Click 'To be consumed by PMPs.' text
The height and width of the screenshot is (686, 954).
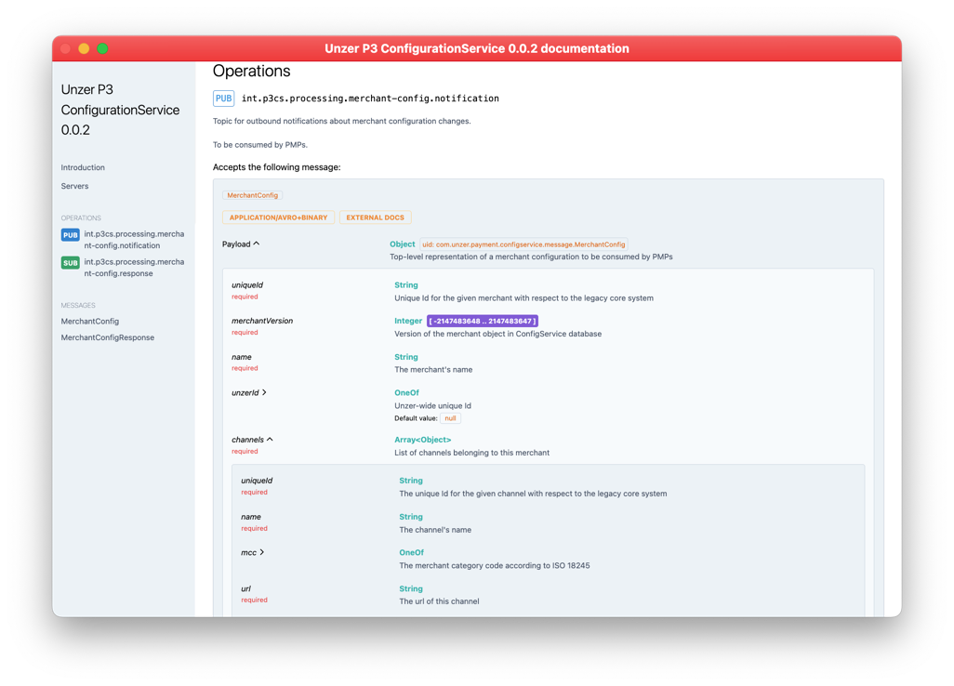(259, 145)
